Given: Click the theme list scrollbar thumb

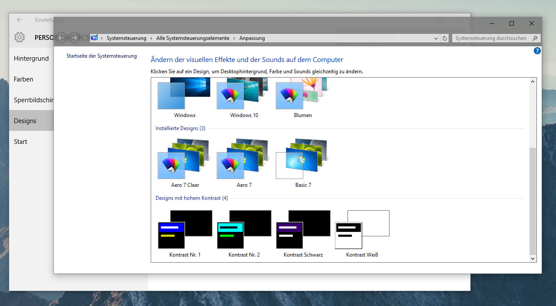Looking at the screenshot, I should tap(533, 201).
